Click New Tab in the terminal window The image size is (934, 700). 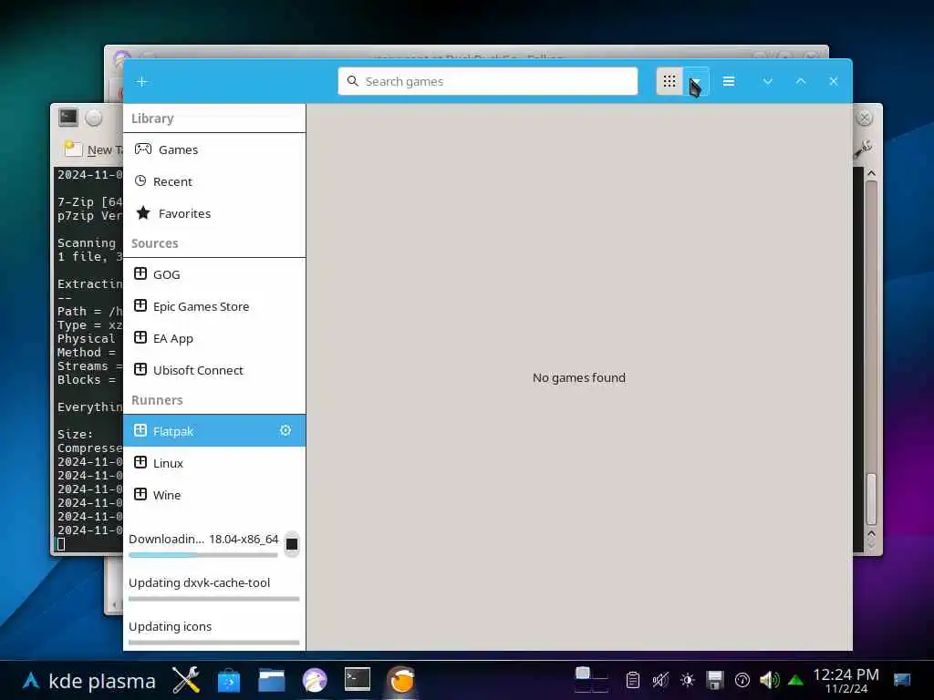point(95,149)
